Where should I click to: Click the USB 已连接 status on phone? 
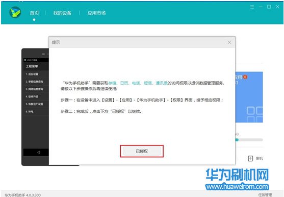click(31, 60)
